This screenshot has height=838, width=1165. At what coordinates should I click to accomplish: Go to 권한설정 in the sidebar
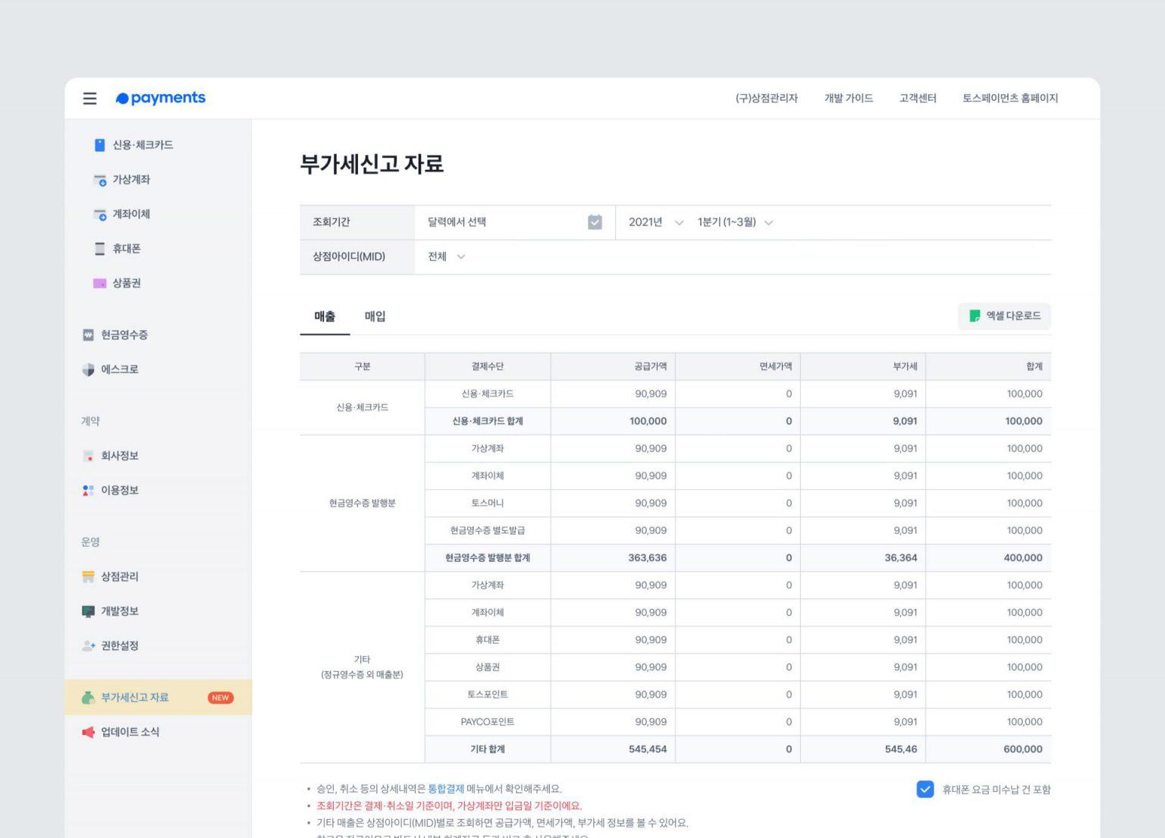click(x=120, y=646)
